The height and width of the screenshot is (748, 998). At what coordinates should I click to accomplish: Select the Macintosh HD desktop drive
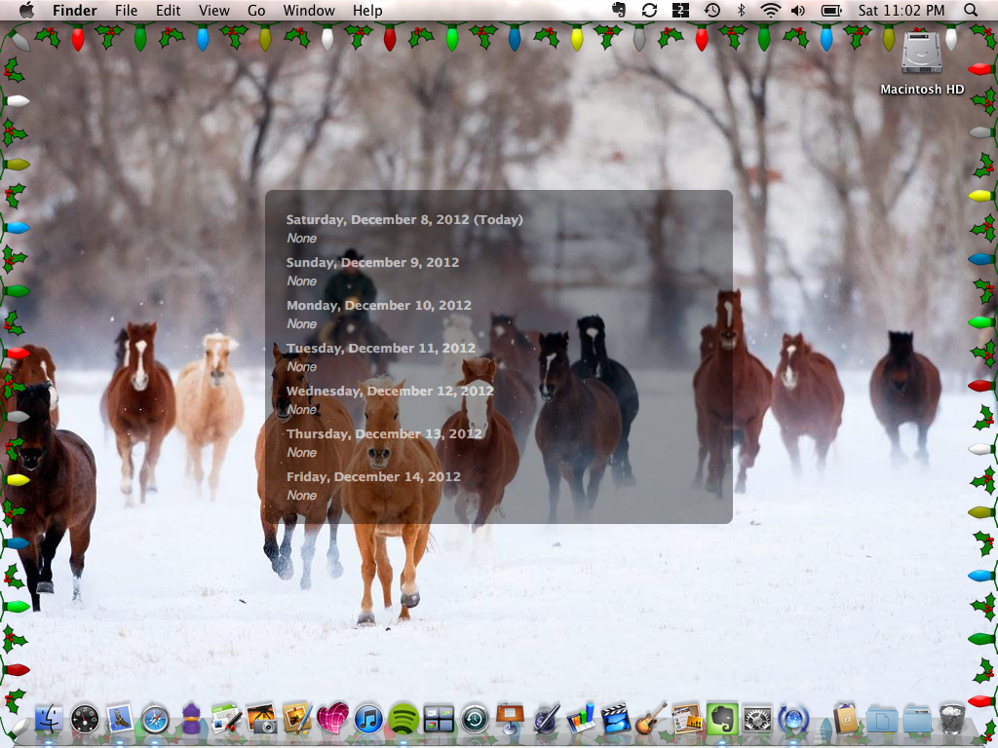[x=922, y=53]
